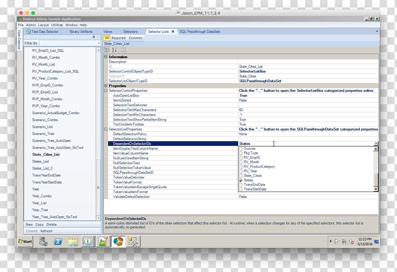
Task: Pin the selector list panel
Action: click(x=94, y=37)
